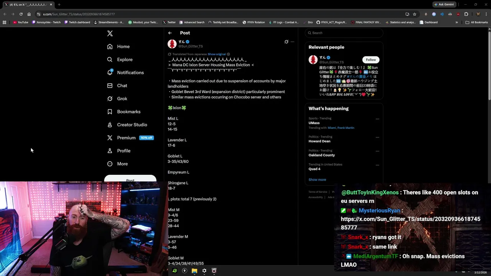Click the X search field
The height and width of the screenshot is (276, 491).
click(344, 33)
